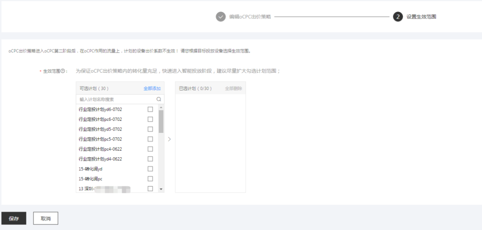Click the step 1 completed checkmark icon
Screen dimensions: 482x230
coord(220,17)
